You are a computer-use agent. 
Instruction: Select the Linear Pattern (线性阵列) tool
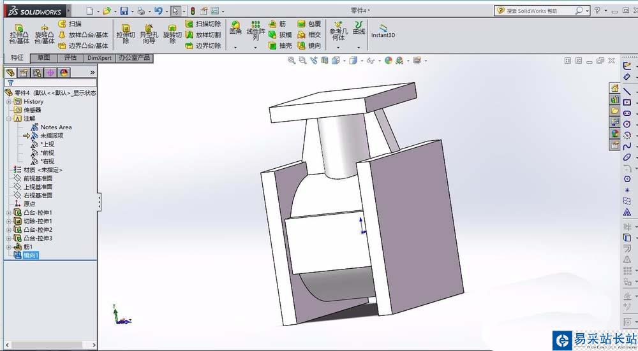[256, 31]
